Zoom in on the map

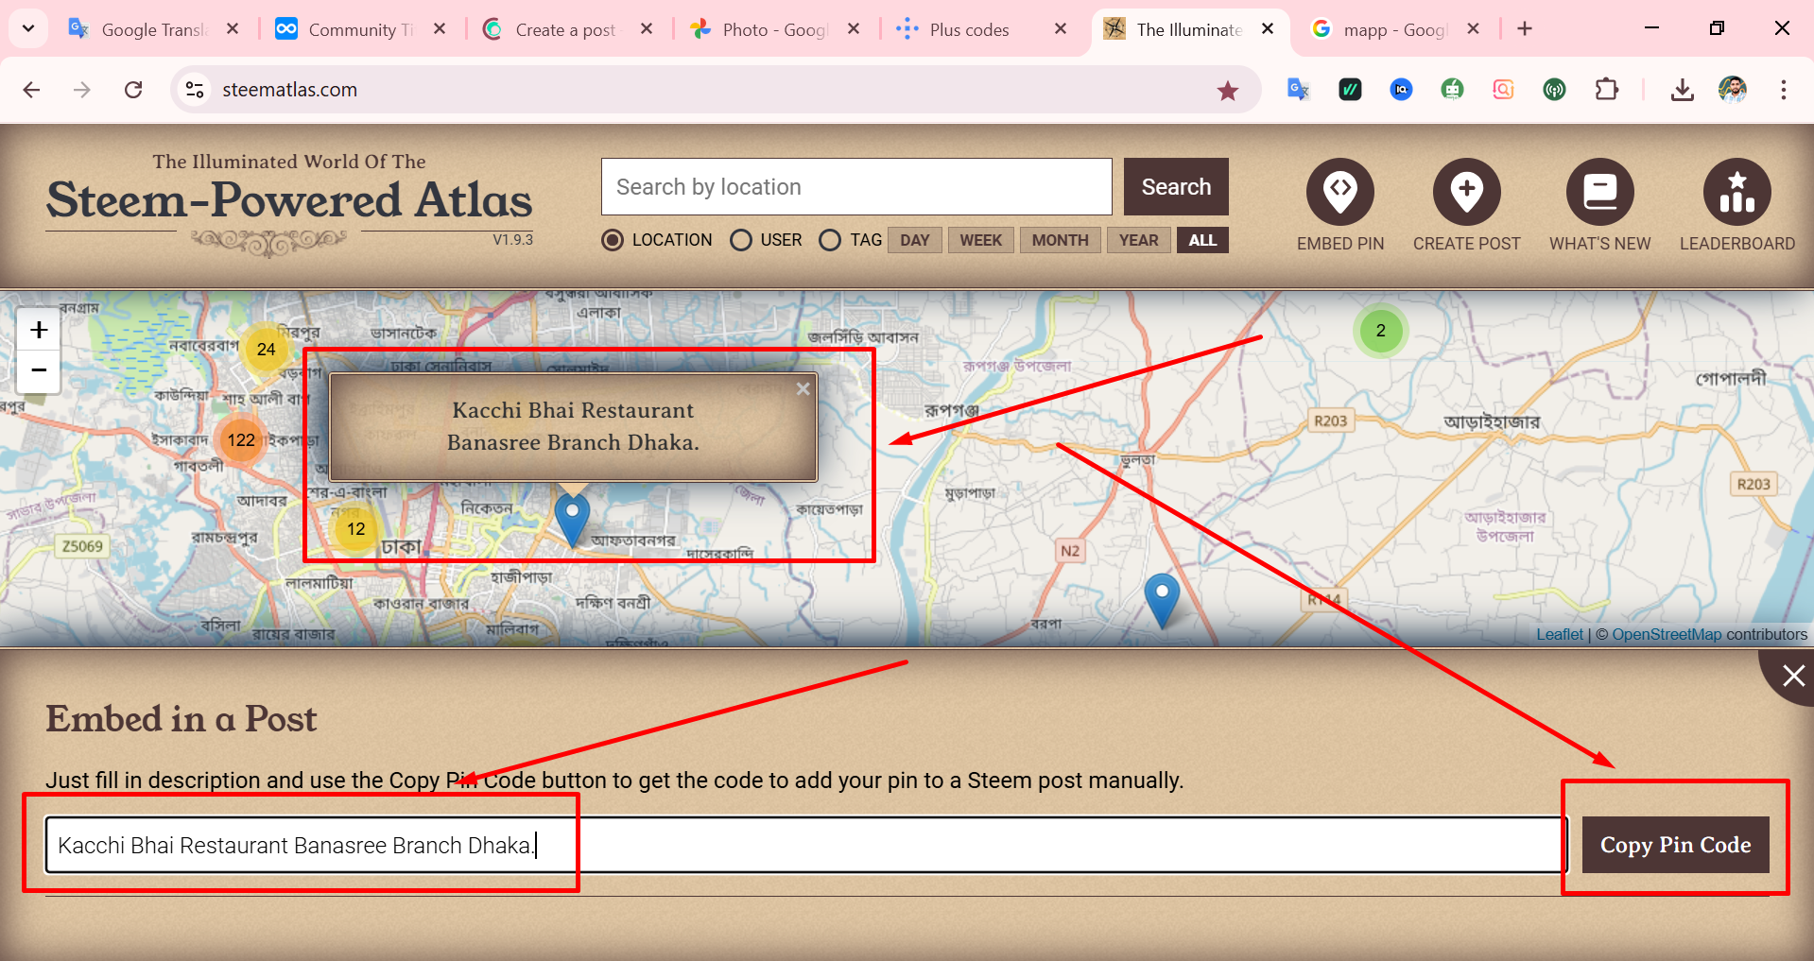(39, 330)
